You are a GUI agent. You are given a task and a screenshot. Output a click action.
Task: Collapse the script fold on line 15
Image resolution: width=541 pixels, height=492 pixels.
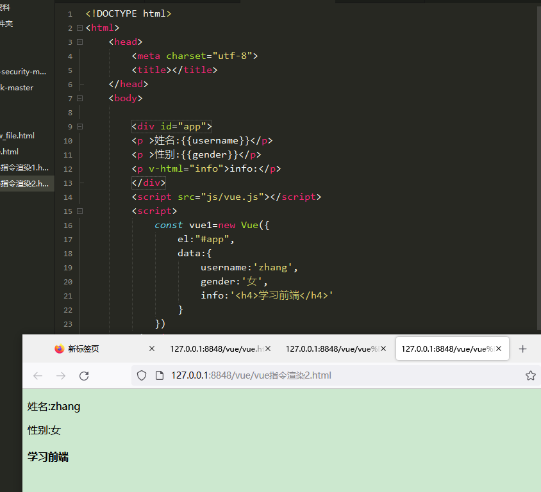pyautogui.click(x=79, y=211)
